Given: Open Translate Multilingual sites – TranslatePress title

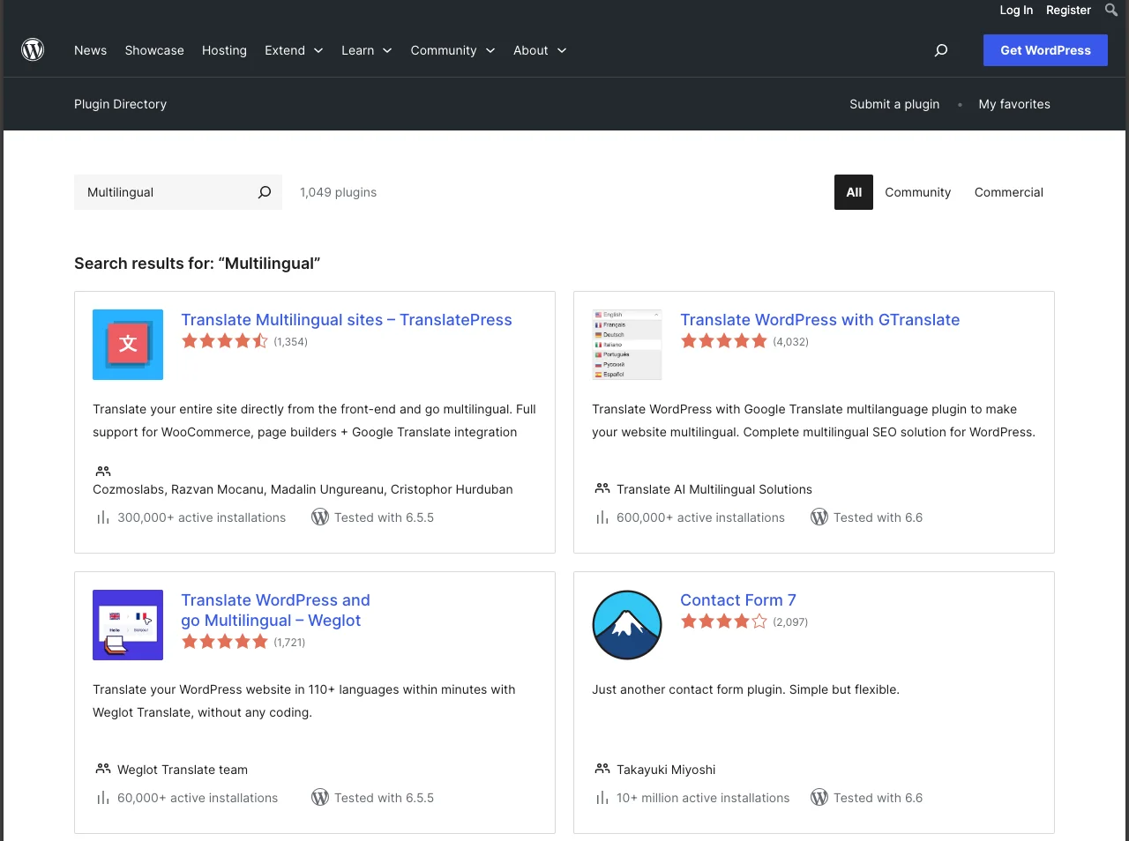Looking at the screenshot, I should (x=347, y=320).
